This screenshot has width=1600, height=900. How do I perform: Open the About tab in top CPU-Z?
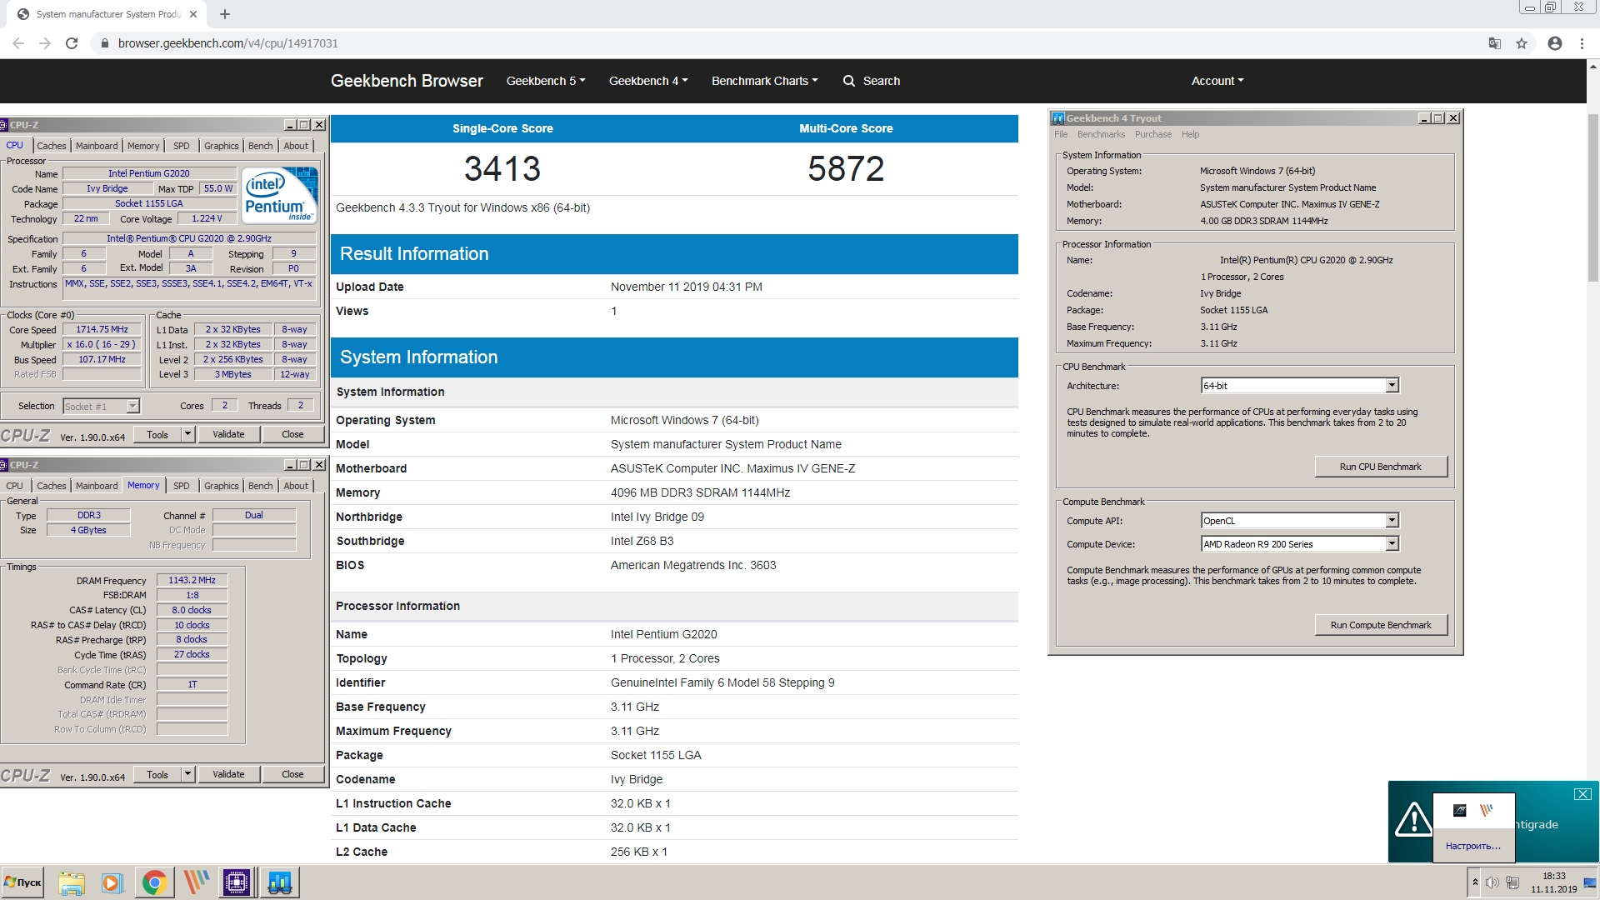click(x=296, y=146)
